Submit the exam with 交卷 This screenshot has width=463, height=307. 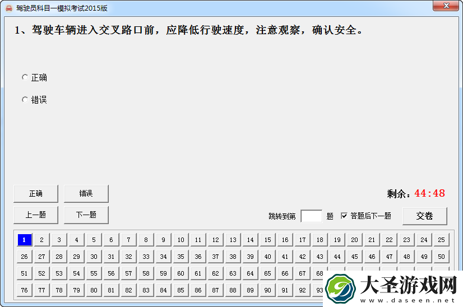click(425, 216)
